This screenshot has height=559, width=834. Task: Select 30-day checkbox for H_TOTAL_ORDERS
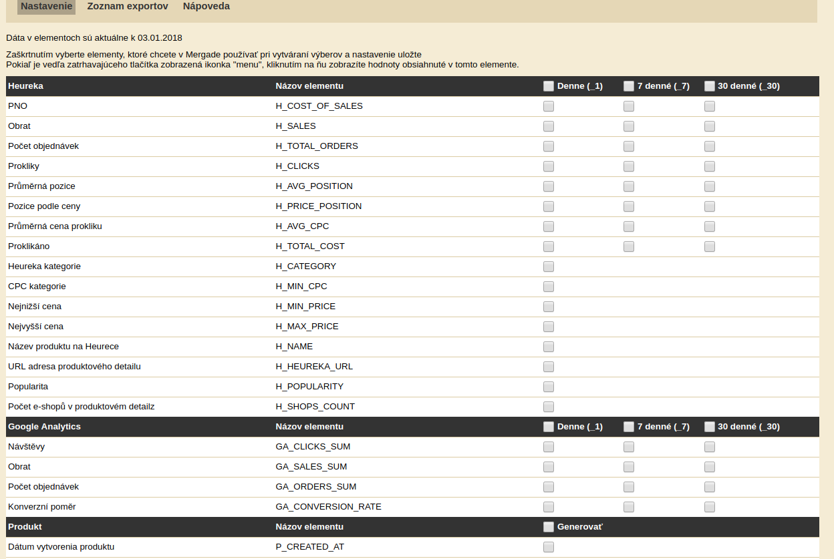(710, 146)
